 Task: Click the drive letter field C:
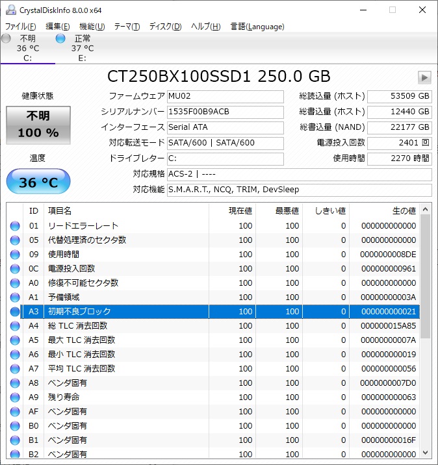(225, 158)
